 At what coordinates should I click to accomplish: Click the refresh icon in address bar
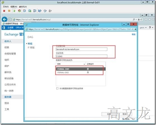141,19
